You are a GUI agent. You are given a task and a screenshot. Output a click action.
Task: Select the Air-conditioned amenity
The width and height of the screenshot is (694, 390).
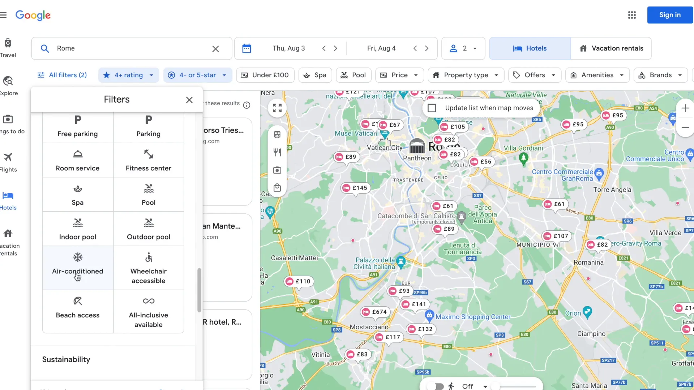click(x=78, y=268)
